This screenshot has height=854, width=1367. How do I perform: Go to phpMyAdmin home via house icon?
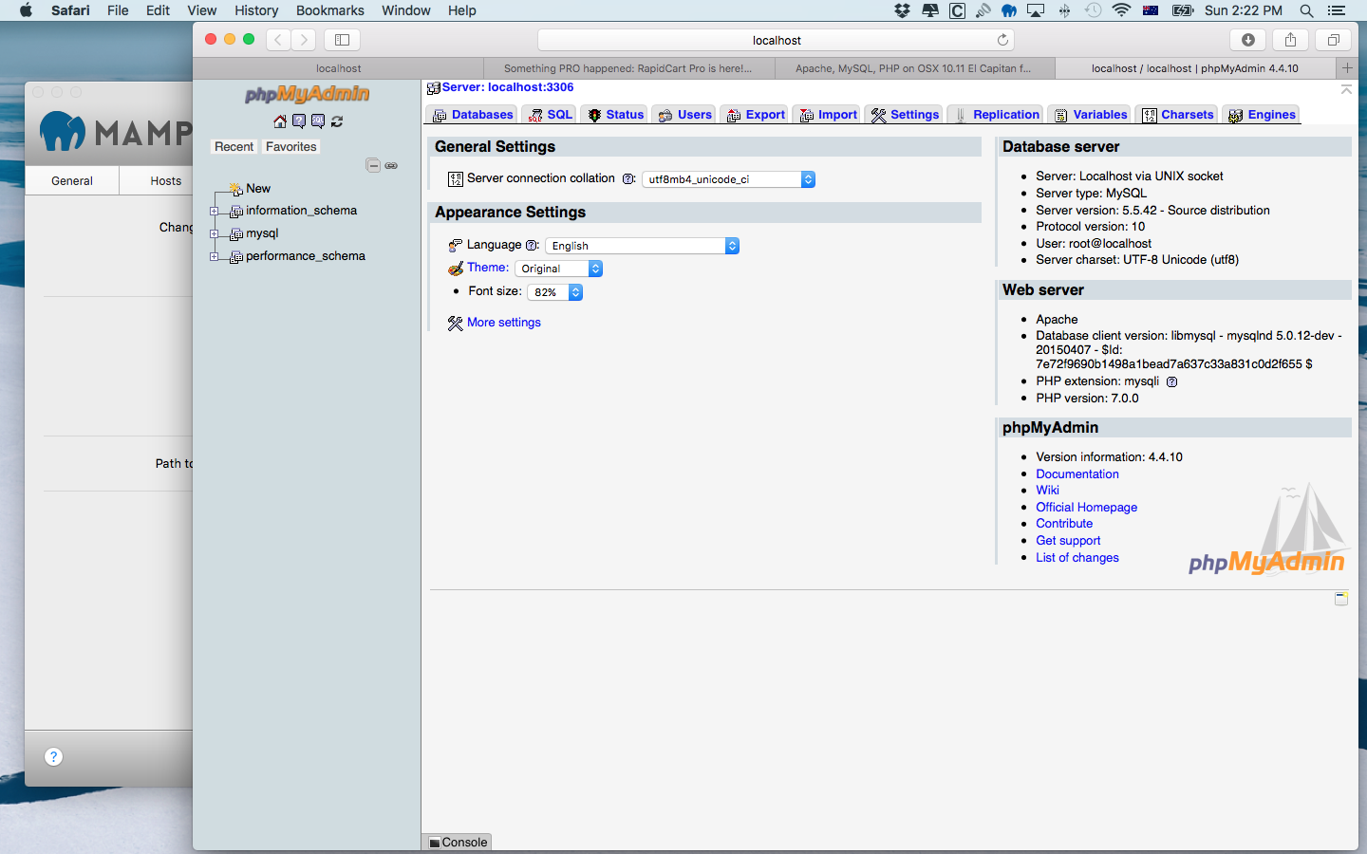point(280,121)
